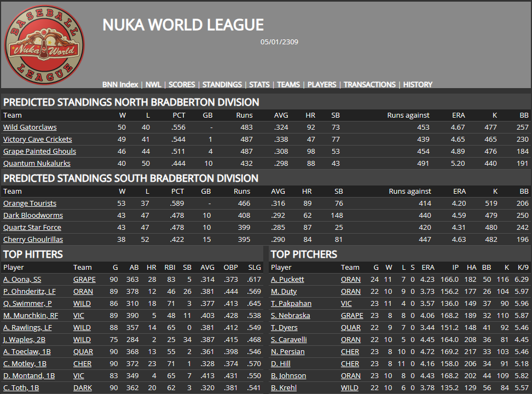This screenshot has width=532, height=394.
Task: View M. Munchkin, RF player page
Action: tap(31, 316)
